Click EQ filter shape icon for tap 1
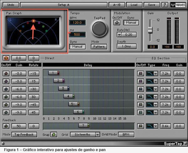 [150, 74]
